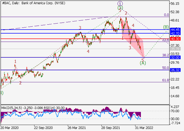The width and height of the screenshot is (184, 131).
Task: Select the blue 44.45 price level label
Action: (x=175, y=30)
